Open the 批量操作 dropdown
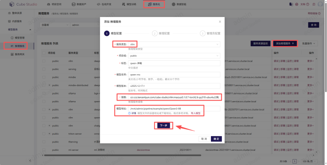The image size is (327, 165). point(309,43)
